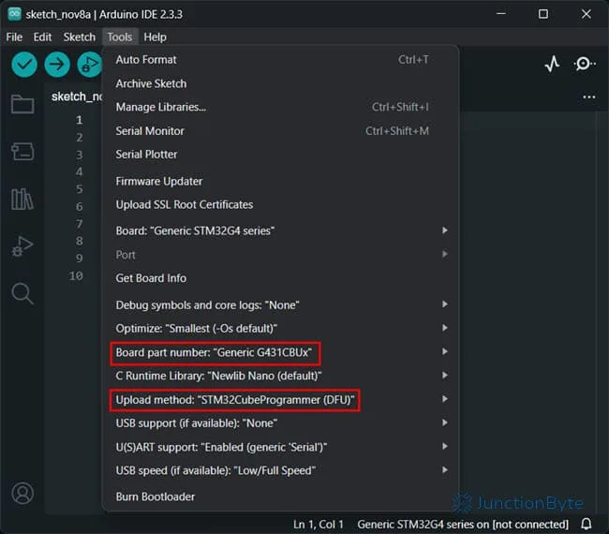Expand U(S)ART support submenu
The image size is (609, 534).
point(280,447)
